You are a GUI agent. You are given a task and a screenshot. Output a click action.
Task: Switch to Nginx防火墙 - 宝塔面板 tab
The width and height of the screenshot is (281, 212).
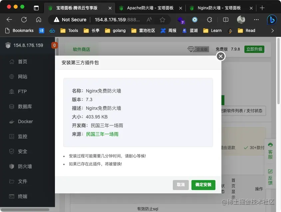click(219, 8)
